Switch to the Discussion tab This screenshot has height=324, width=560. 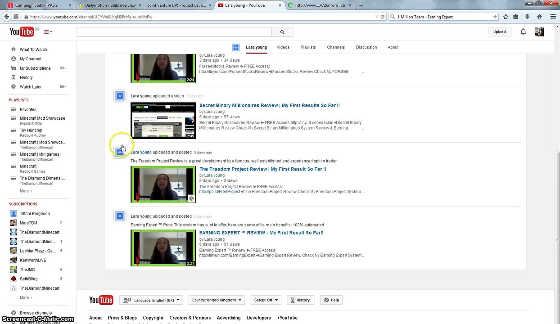tap(366, 47)
